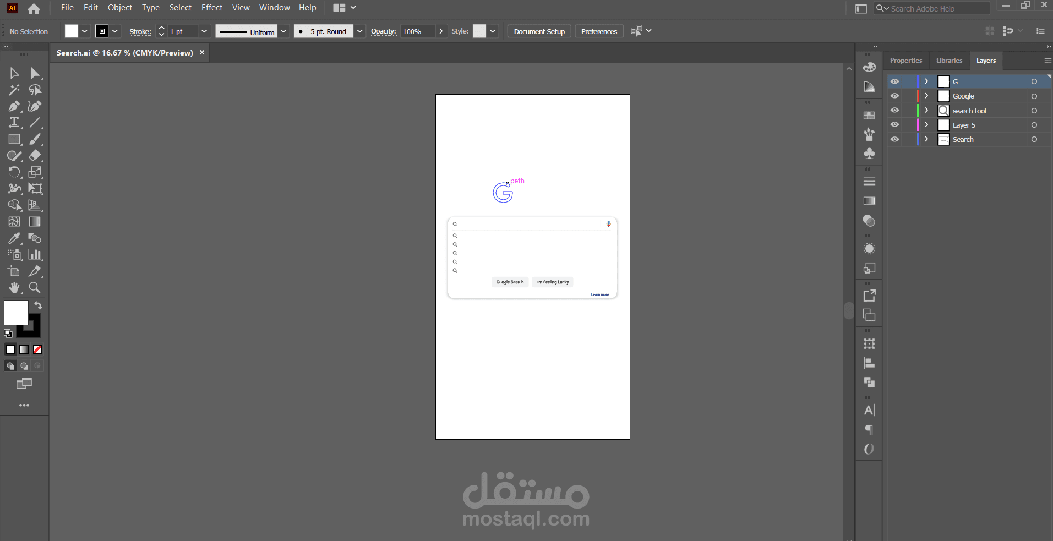Close the Search.ai document tab

coord(202,52)
